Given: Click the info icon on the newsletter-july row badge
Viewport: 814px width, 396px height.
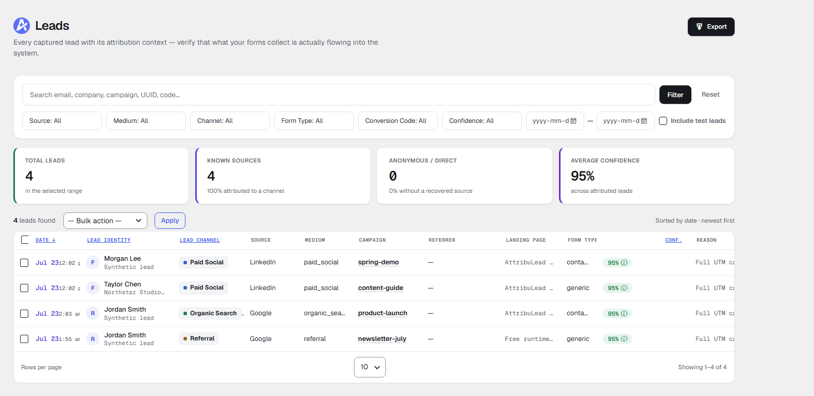Looking at the screenshot, I should coord(624,339).
